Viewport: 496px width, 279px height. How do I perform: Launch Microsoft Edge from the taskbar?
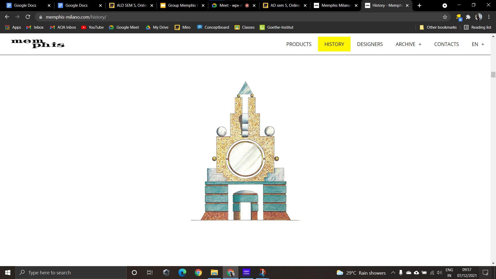click(182, 273)
